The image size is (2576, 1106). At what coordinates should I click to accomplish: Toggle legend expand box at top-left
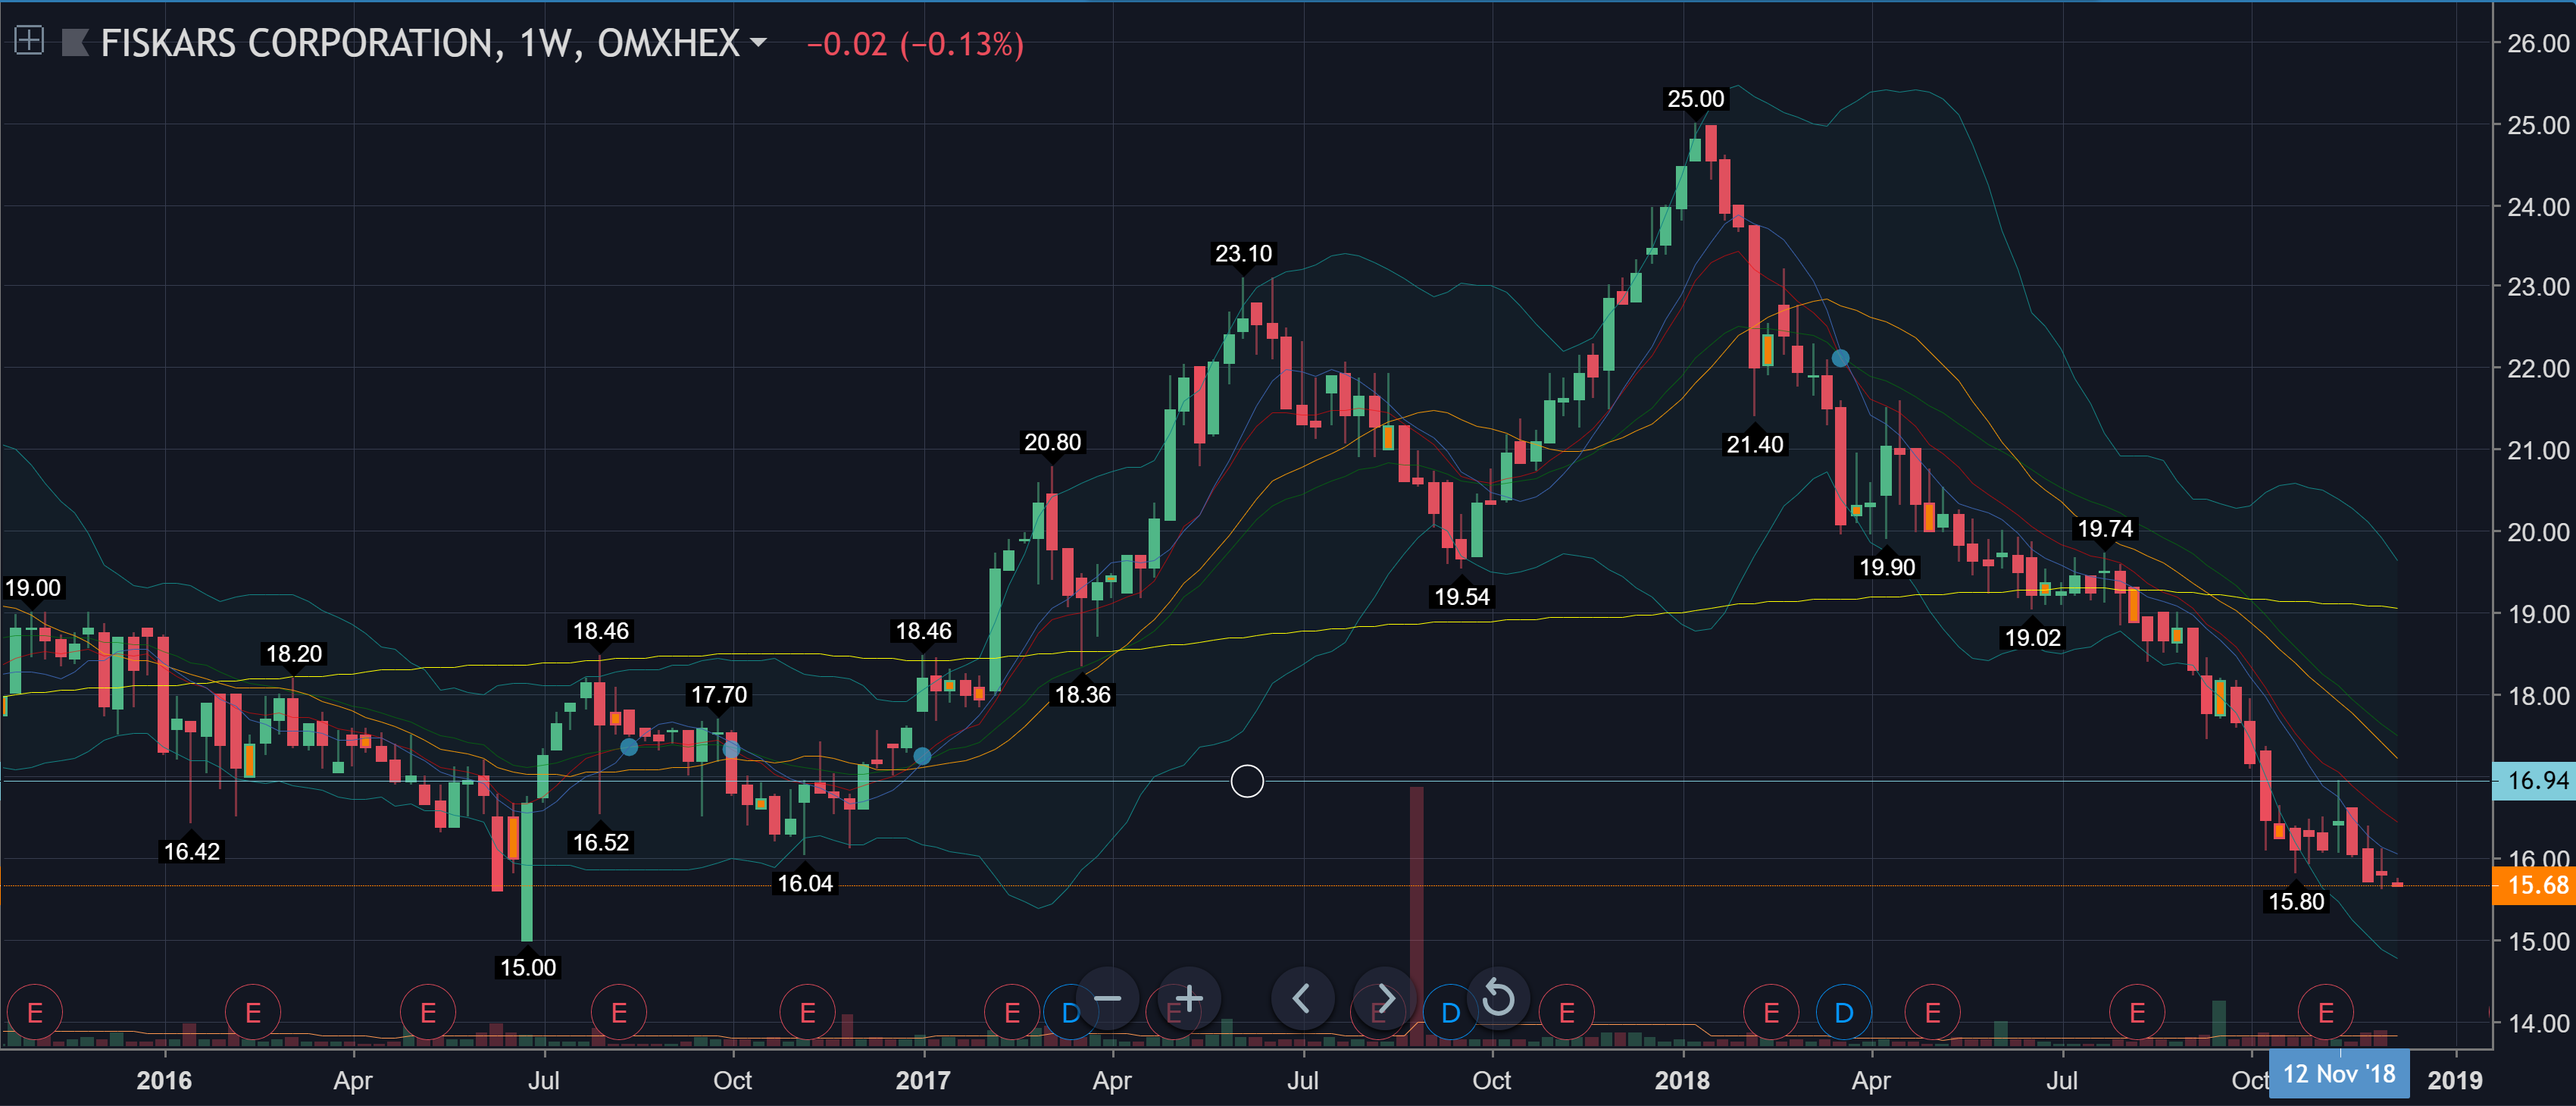coord(29,41)
